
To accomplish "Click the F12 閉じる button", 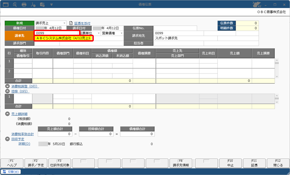I will tap(278, 163).
